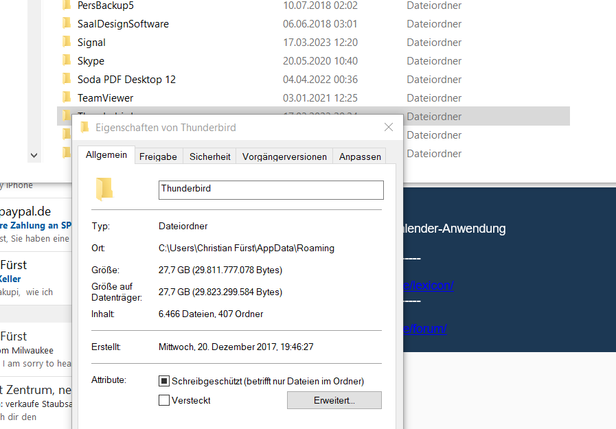Open the email from Milwaukee
Viewport: 616px width, 429px height.
[x=36, y=349]
